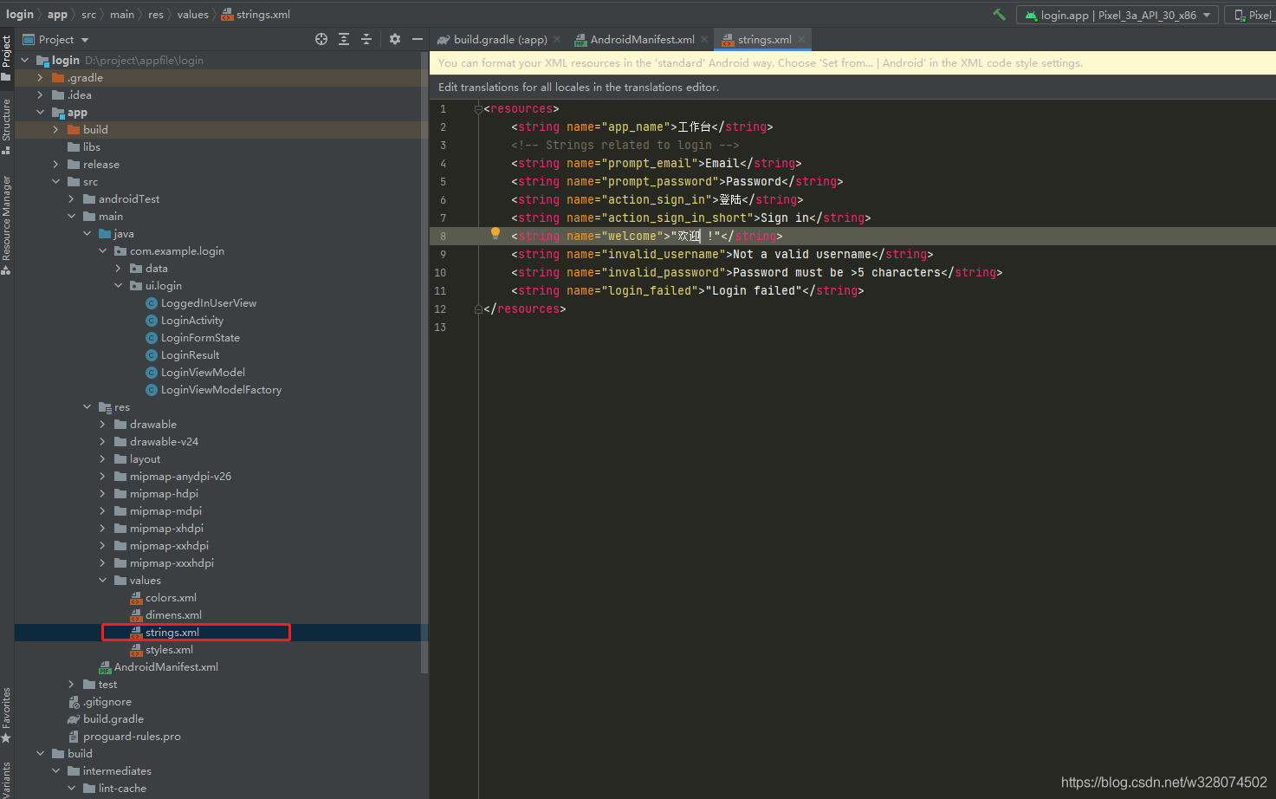The width and height of the screenshot is (1276, 799).
Task: Expand the lint-cache folder
Action: point(71,789)
